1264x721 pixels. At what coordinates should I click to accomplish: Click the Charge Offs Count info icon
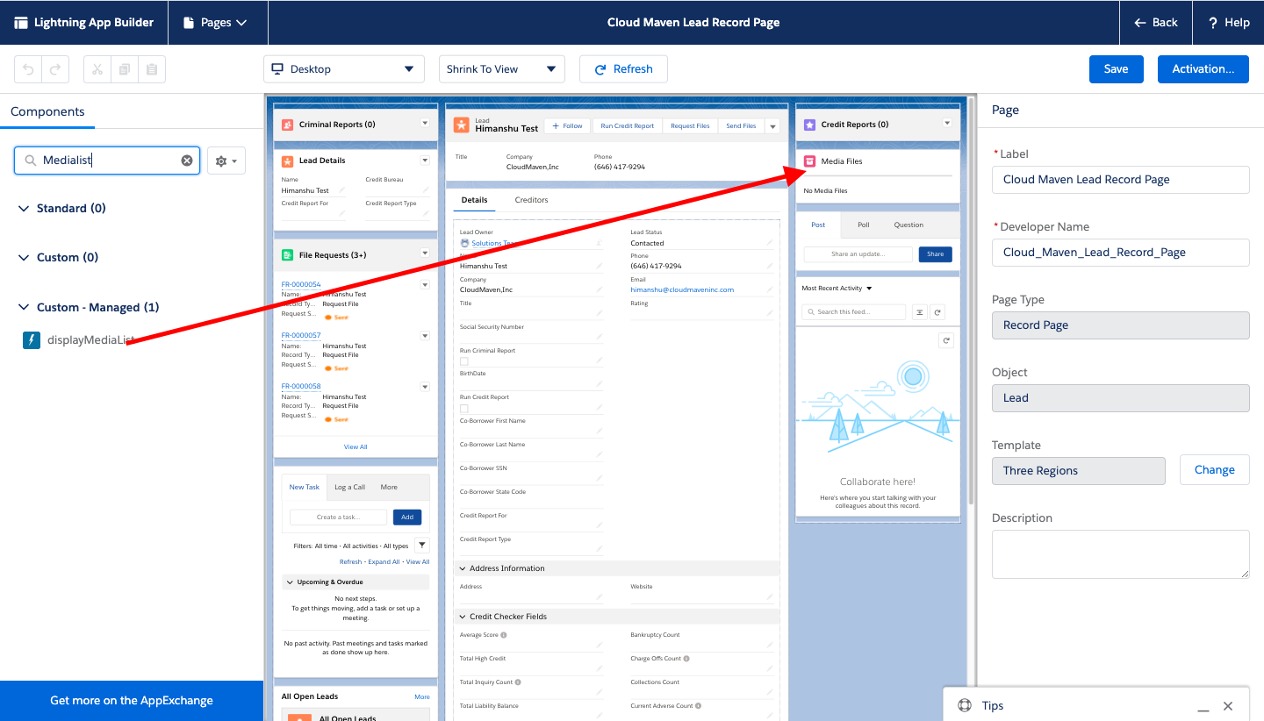pyautogui.click(x=686, y=659)
